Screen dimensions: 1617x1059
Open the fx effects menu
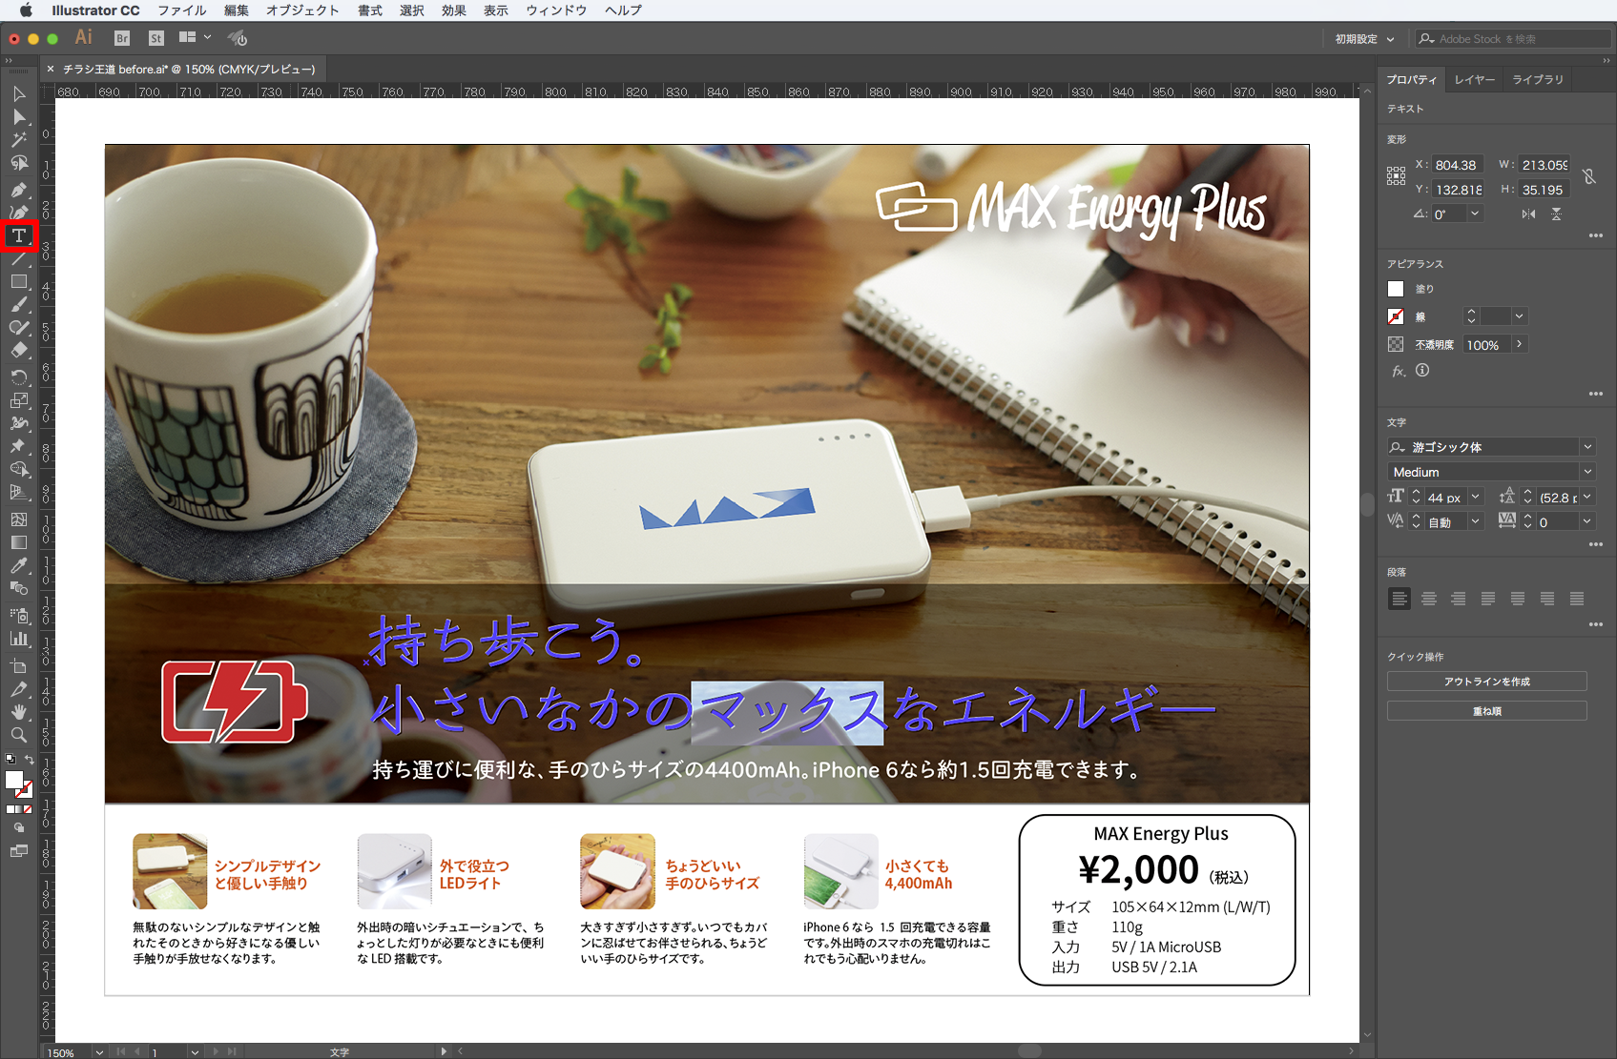1399,371
